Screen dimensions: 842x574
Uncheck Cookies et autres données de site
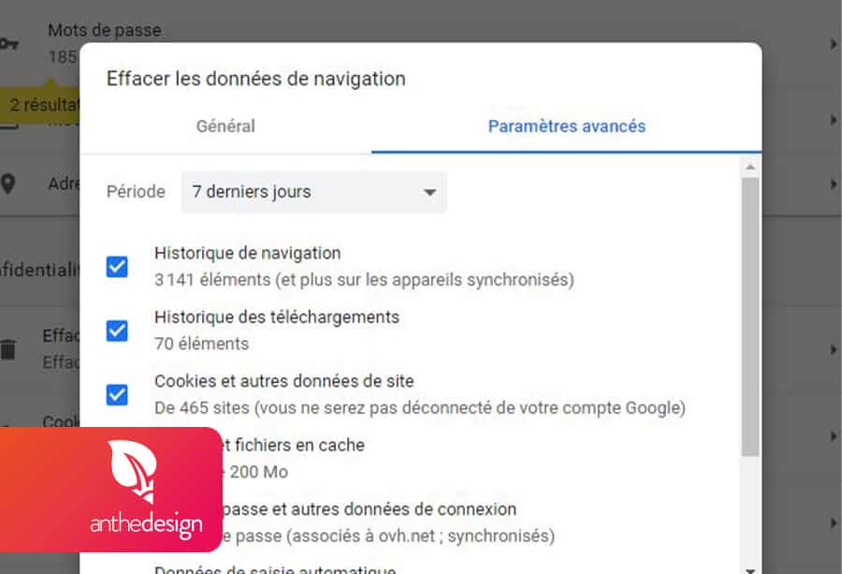click(x=117, y=395)
